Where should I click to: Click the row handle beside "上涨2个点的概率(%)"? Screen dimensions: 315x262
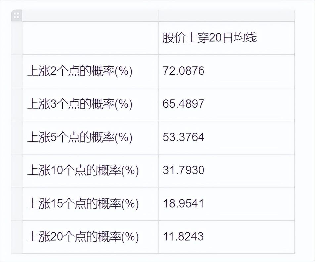(17, 71)
